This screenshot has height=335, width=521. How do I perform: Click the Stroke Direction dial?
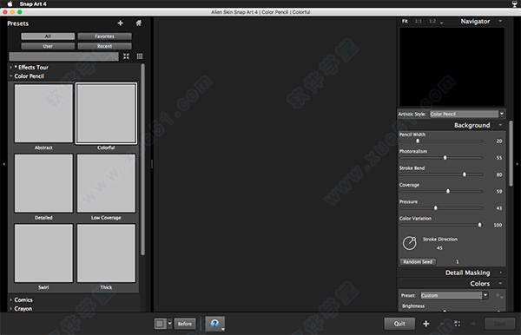point(409,243)
